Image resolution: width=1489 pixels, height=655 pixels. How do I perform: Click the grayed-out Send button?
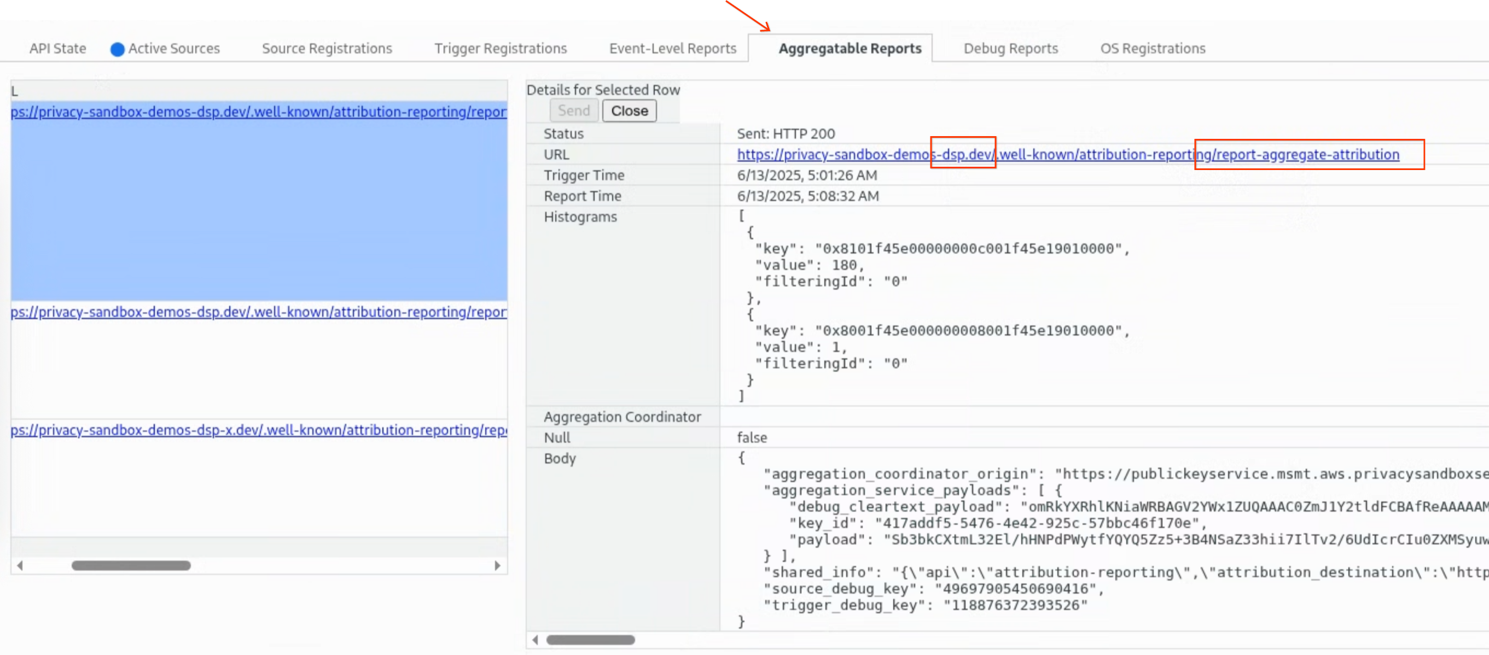(573, 110)
